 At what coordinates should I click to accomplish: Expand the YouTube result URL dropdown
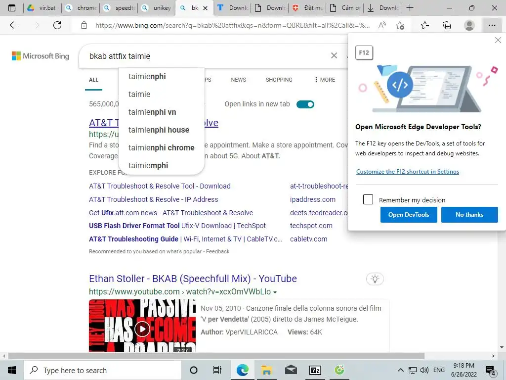[275, 292]
